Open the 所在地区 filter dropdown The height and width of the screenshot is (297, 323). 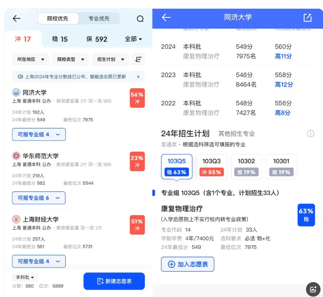point(31,59)
